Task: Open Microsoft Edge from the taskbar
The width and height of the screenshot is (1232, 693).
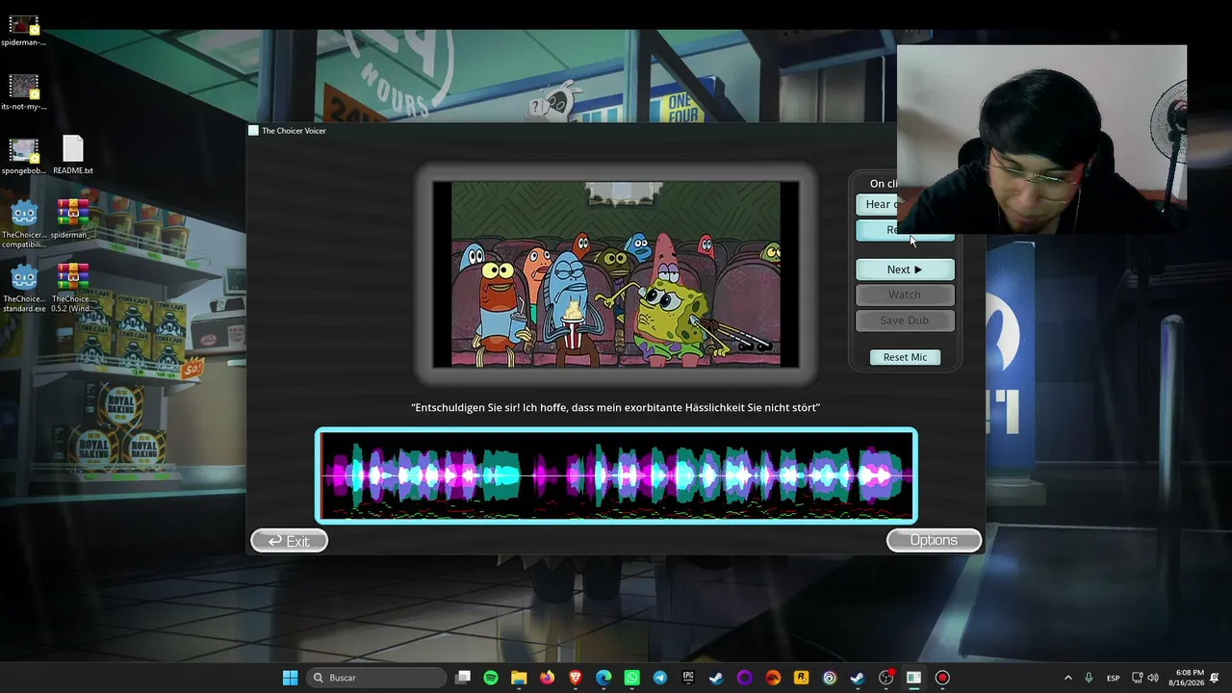Action: click(603, 678)
